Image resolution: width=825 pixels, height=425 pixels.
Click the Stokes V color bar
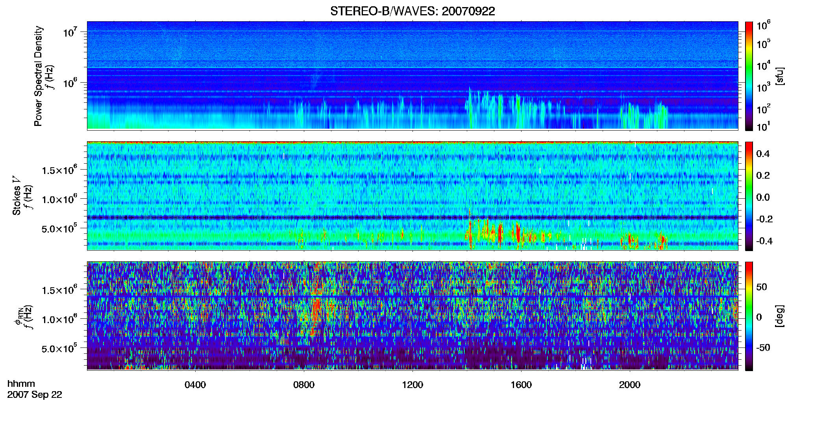749,196
